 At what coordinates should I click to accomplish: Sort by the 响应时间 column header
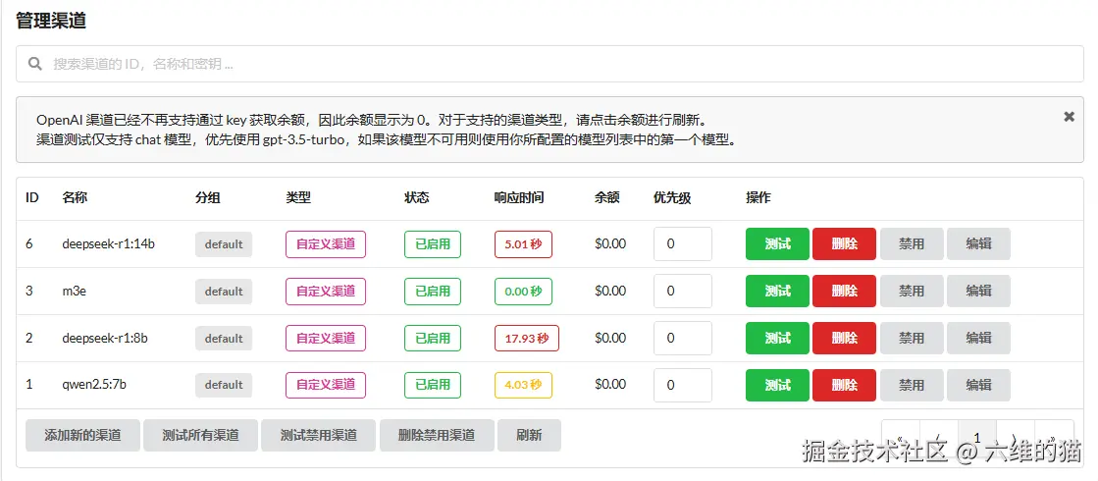[519, 197]
